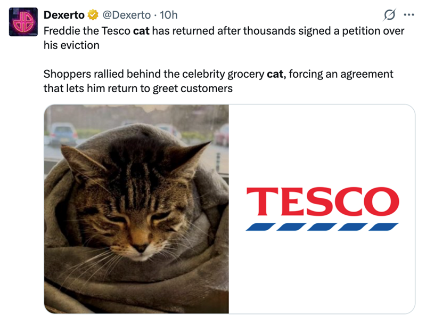Click the bold 'cat' in first sentence
Screen dimensions: 426x315
141,31
